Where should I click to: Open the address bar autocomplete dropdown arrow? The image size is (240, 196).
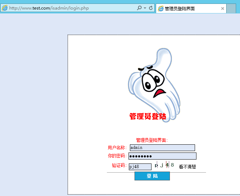tap(145, 8)
